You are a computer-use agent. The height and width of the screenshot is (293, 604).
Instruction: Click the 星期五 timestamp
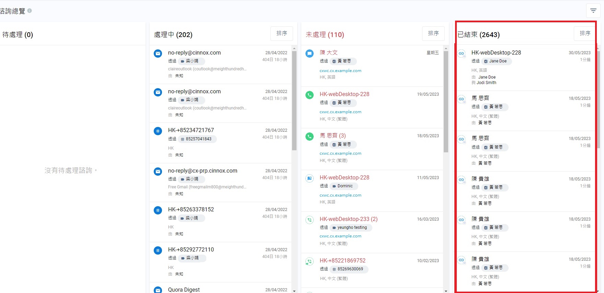click(433, 53)
